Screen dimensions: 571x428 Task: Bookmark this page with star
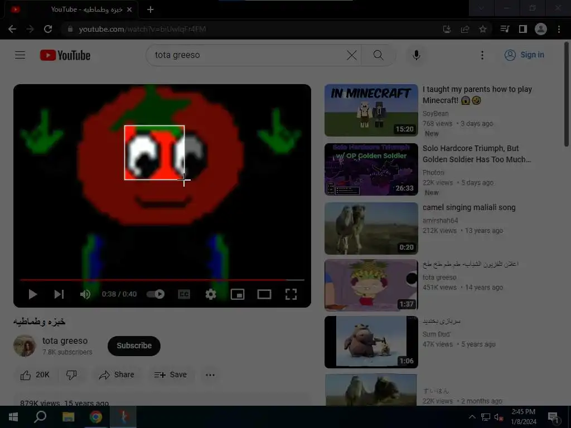pyautogui.click(x=482, y=29)
